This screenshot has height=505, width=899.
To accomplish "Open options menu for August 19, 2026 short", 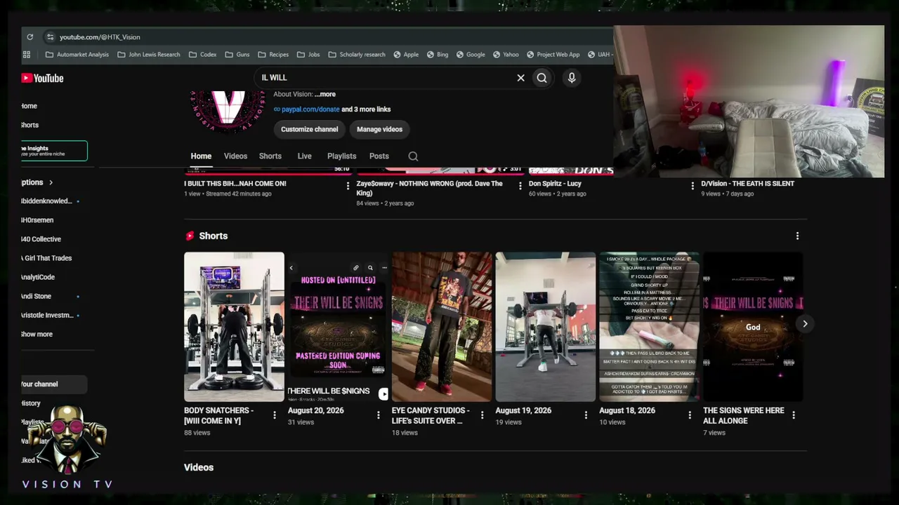I will click(586, 415).
